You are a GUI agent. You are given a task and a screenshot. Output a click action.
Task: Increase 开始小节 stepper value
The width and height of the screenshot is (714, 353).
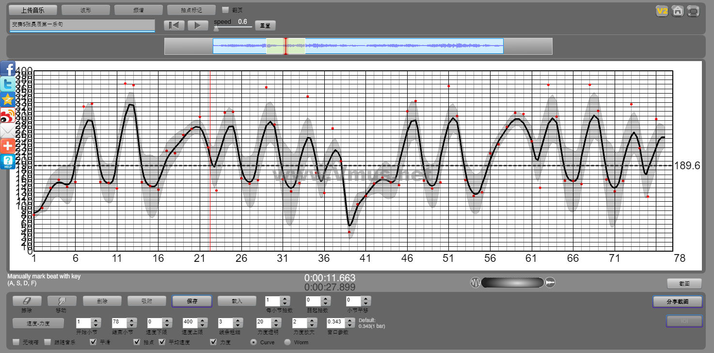[96, 320]
